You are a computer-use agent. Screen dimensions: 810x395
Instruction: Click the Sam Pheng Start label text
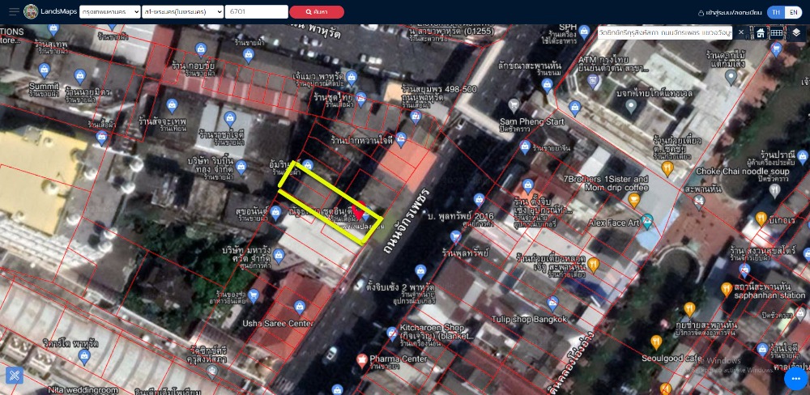(532, 121)
